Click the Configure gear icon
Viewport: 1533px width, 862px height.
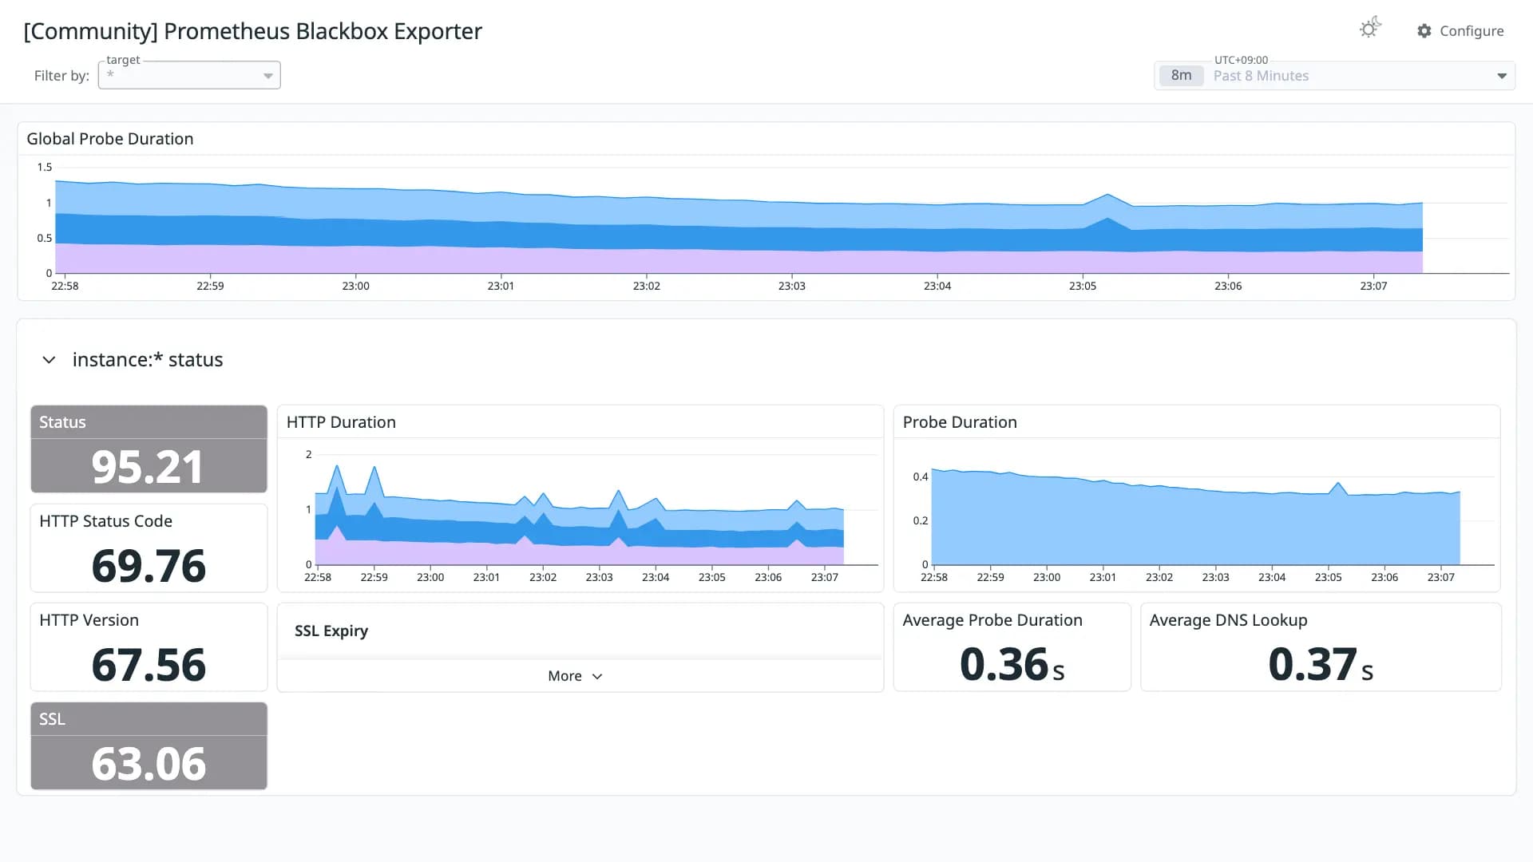[x=1424, y=31]
